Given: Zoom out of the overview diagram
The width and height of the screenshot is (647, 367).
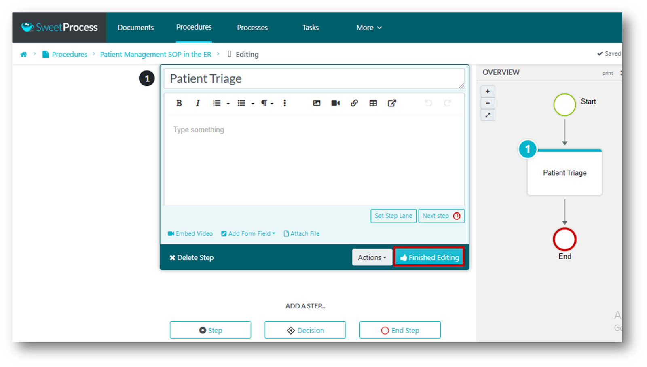Looking at the screenshot, I should 488,103.
